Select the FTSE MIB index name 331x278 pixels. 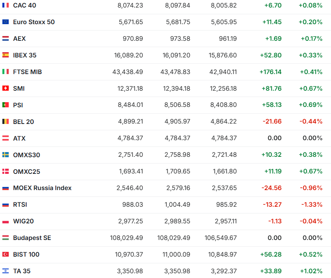tap(27, 72)
